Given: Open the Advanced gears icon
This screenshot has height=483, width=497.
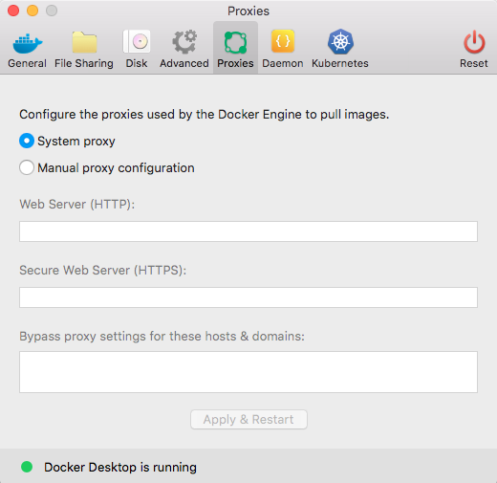Looking at the screenshot, I should coord(184,42).
